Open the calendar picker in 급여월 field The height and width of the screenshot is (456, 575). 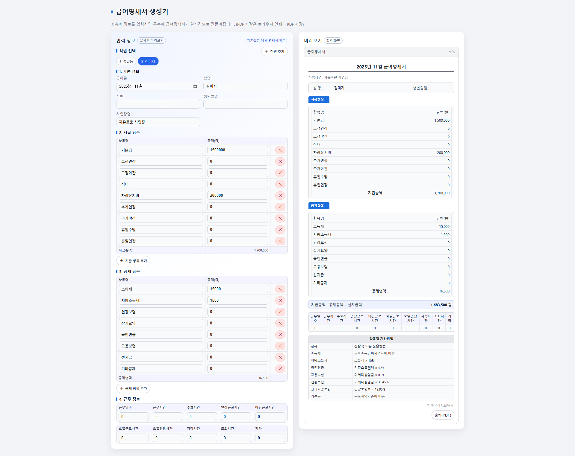tap(195, 86)
